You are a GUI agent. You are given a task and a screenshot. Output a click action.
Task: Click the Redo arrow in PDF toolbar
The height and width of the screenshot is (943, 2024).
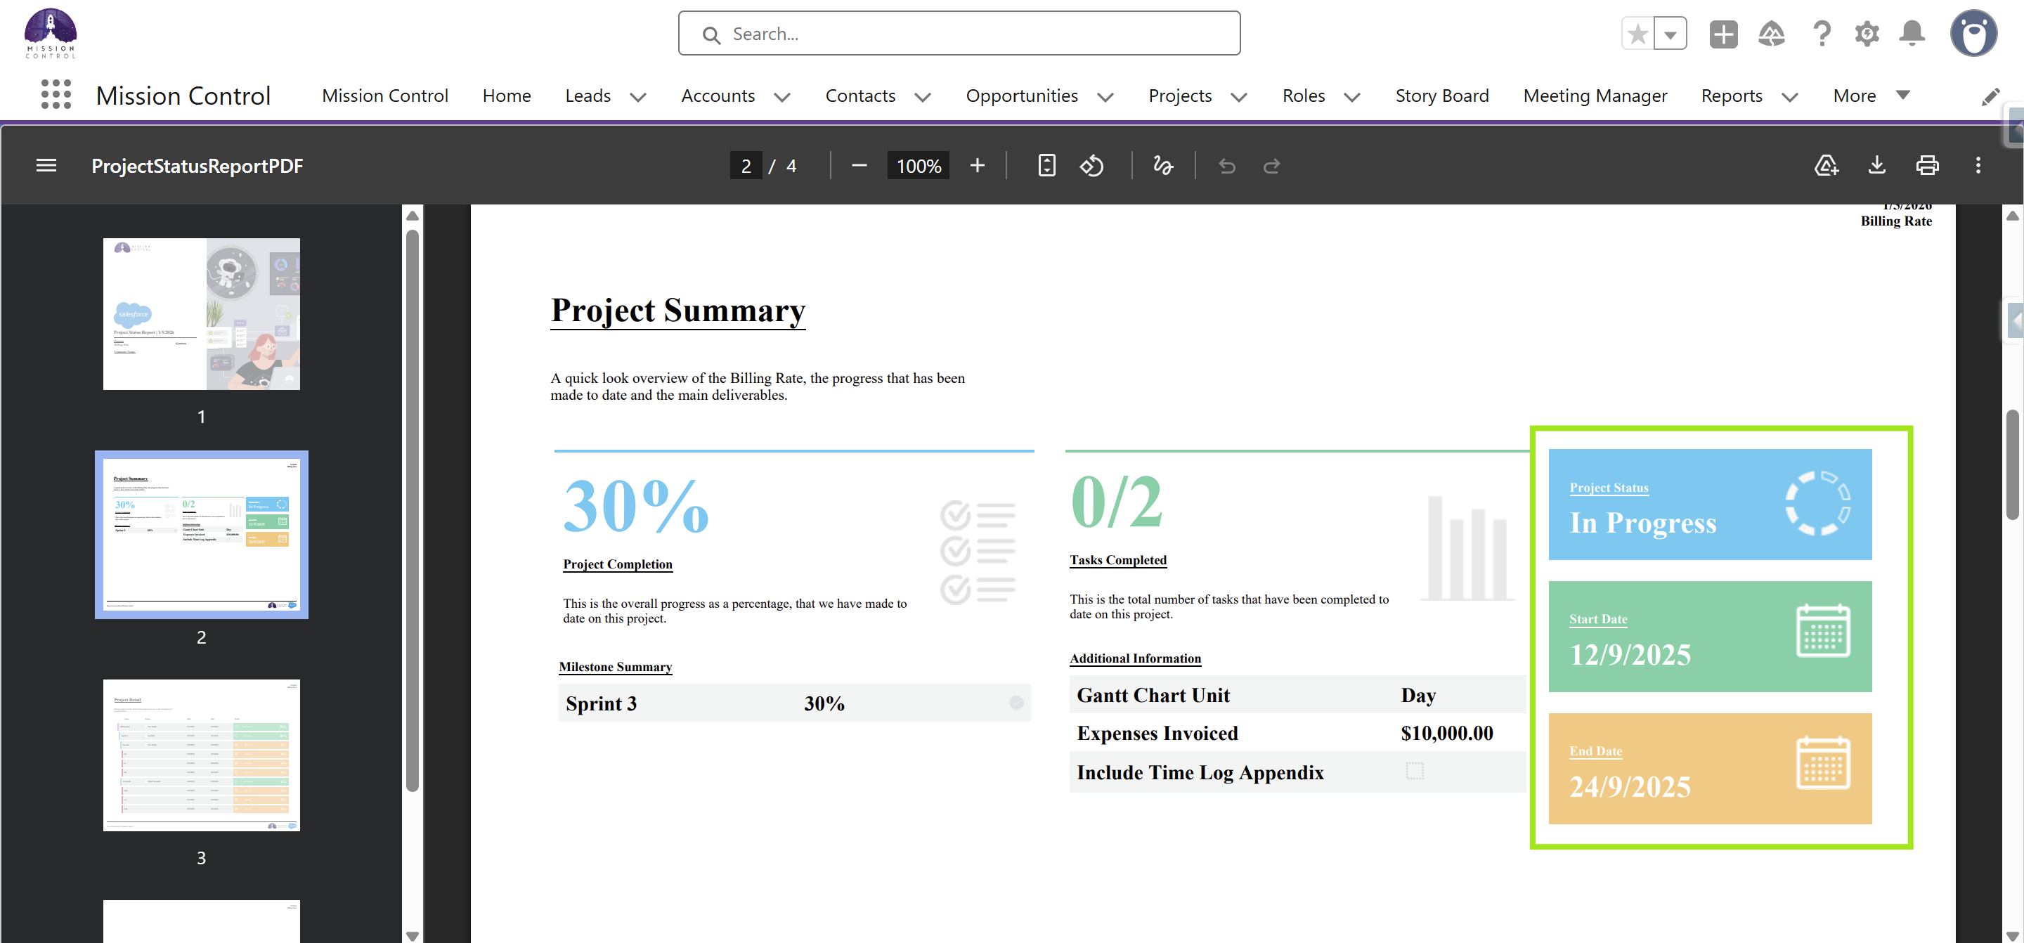point(1271,166)
